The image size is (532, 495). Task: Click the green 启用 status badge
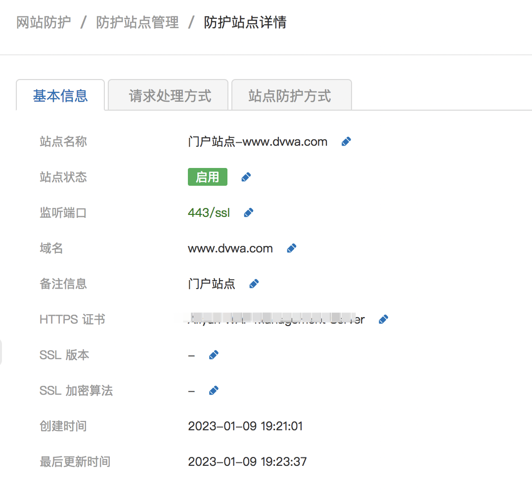[x=207, y=177]
